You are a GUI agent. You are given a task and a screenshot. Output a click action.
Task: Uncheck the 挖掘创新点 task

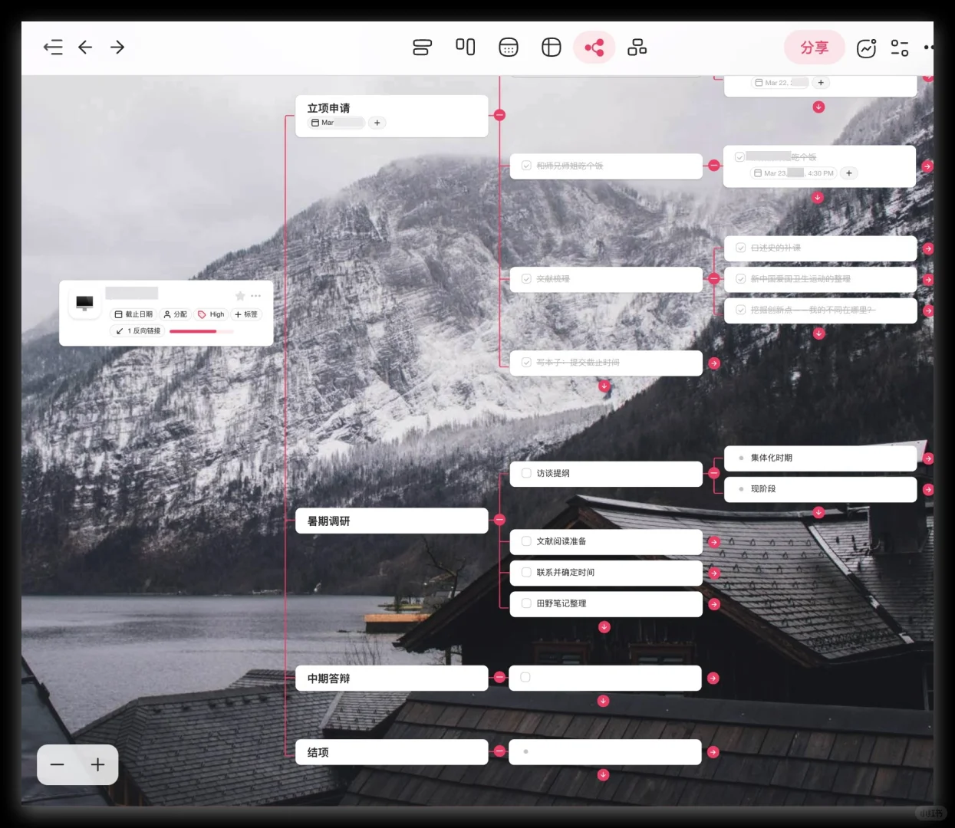(x=741, y=310)
